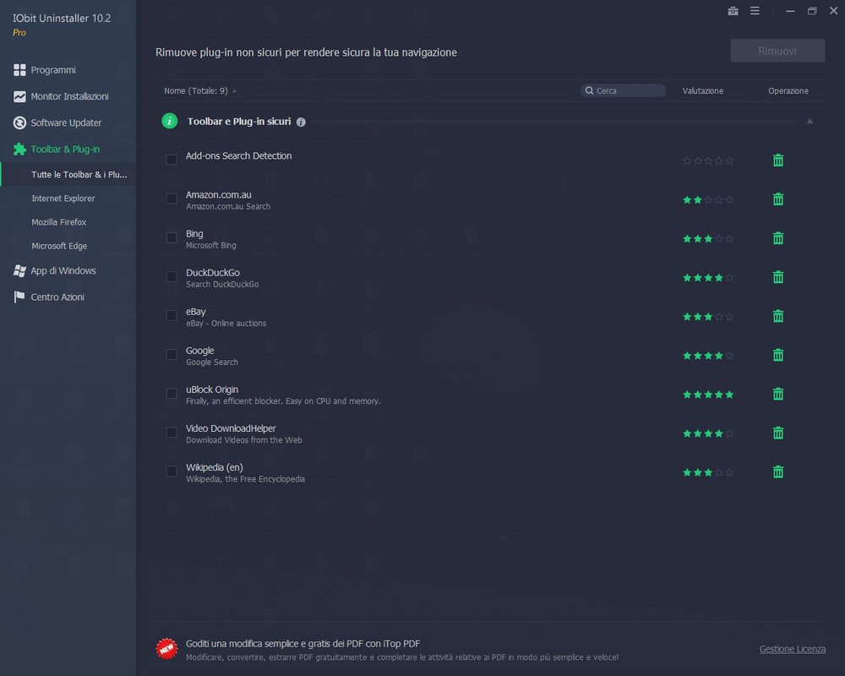Tick the eBay checkbox
This screenshot has height=676, width=845.
coord(172,315)
